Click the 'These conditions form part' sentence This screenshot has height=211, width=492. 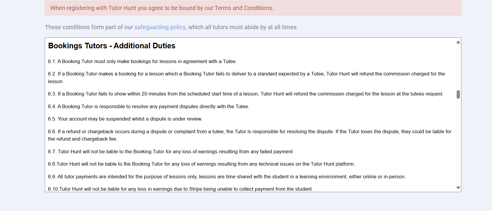(x=171, y=27)
